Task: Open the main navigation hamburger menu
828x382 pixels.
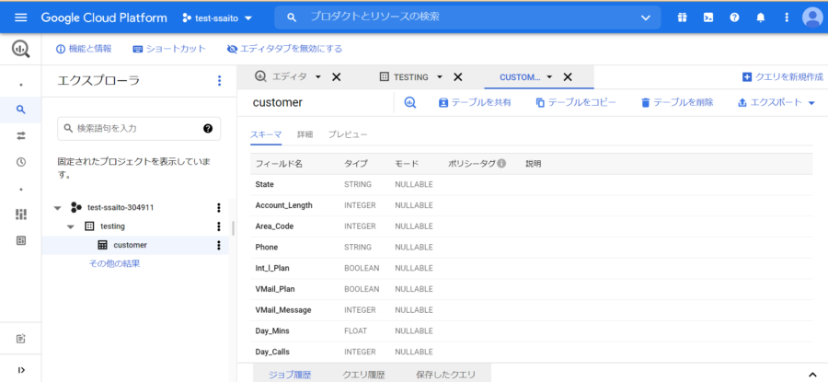Action: coord(20,17)
